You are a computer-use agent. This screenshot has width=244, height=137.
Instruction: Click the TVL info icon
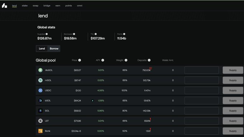[x=96, y=34]
